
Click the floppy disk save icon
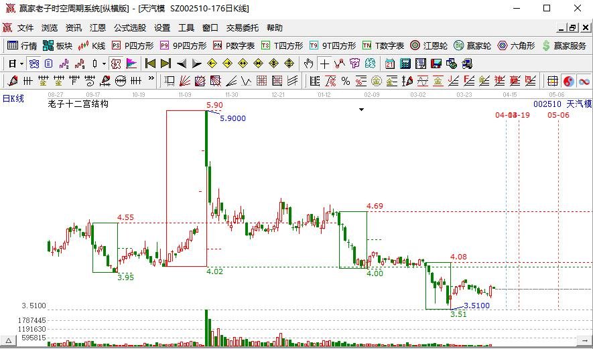(x=436, y=64)
